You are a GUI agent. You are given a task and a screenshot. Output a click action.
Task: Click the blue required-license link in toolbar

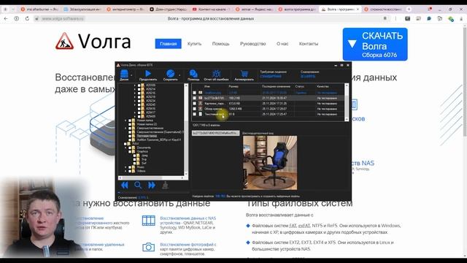click(271, 76)
